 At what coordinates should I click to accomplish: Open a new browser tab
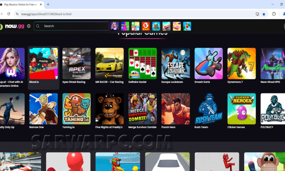click(48, 4)
